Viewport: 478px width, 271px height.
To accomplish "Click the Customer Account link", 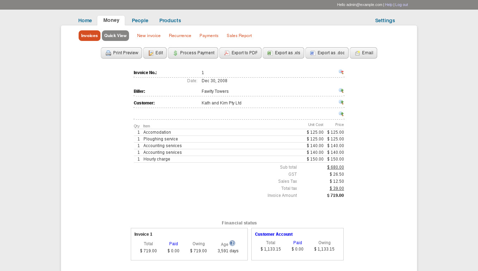I will (274, 234).
